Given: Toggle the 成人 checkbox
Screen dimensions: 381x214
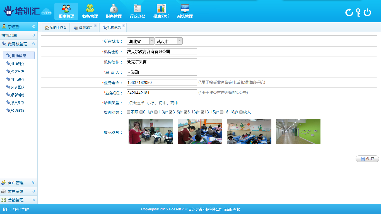Looking at the screenshot, I should point(241,112).
